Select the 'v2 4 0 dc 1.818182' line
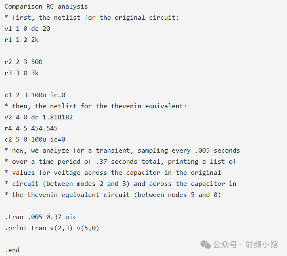 point(39,117)
